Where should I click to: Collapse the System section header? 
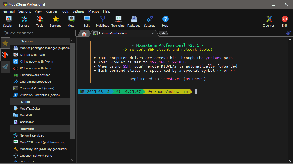point(40,41)
